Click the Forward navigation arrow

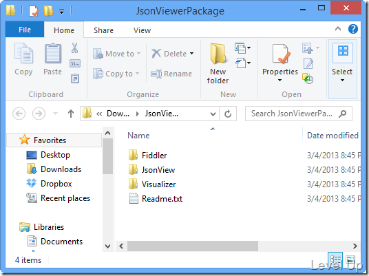point(39,114)
